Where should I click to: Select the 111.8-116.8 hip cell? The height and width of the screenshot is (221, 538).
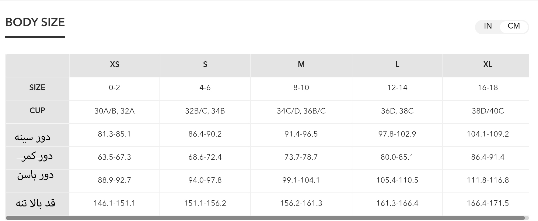pyautogui.click(x=487, y=180)
